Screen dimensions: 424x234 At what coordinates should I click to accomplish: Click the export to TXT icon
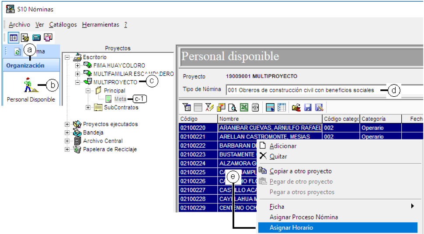(x=256, y=108)
